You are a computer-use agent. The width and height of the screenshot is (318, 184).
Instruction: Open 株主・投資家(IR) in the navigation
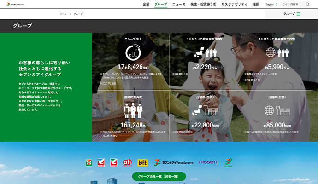pyautogui.click(x=203, y=4)
